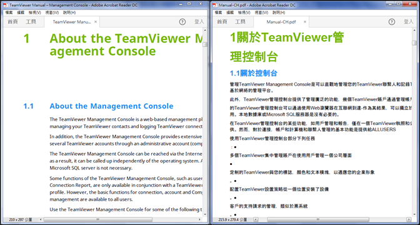Image resolution: width=420 pixels, height=225 pixels.
Task: Click the vertical scrollbar down arrow in the Manual-CH.pdf window
Action: (414, 214)
